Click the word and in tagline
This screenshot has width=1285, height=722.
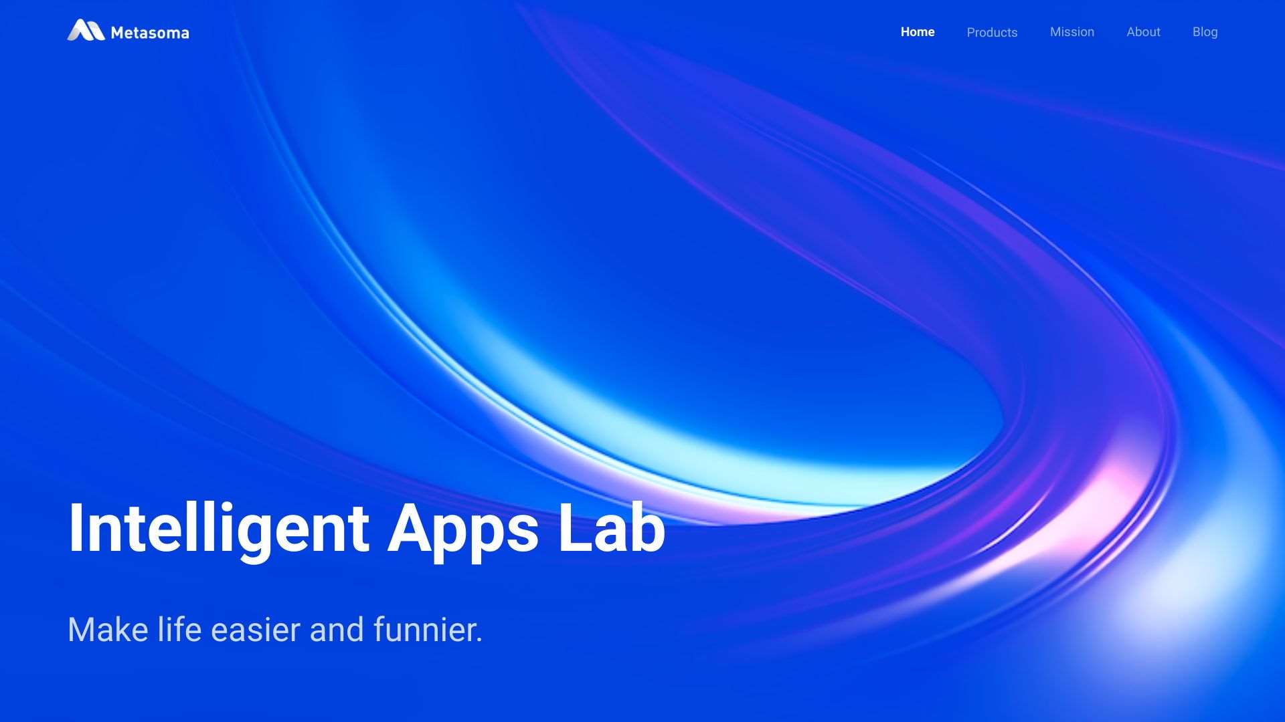(337, 630)
